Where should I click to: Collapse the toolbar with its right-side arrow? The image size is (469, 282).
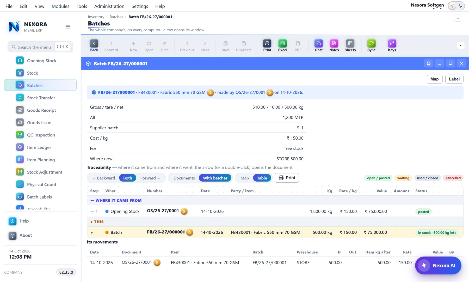pos(461,45)
